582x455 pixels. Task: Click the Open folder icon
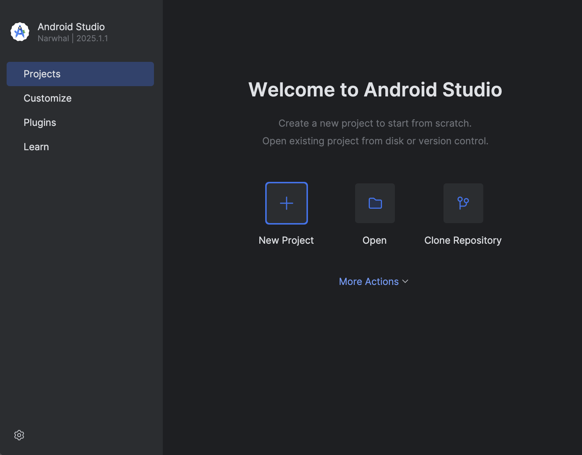point(375,203)
